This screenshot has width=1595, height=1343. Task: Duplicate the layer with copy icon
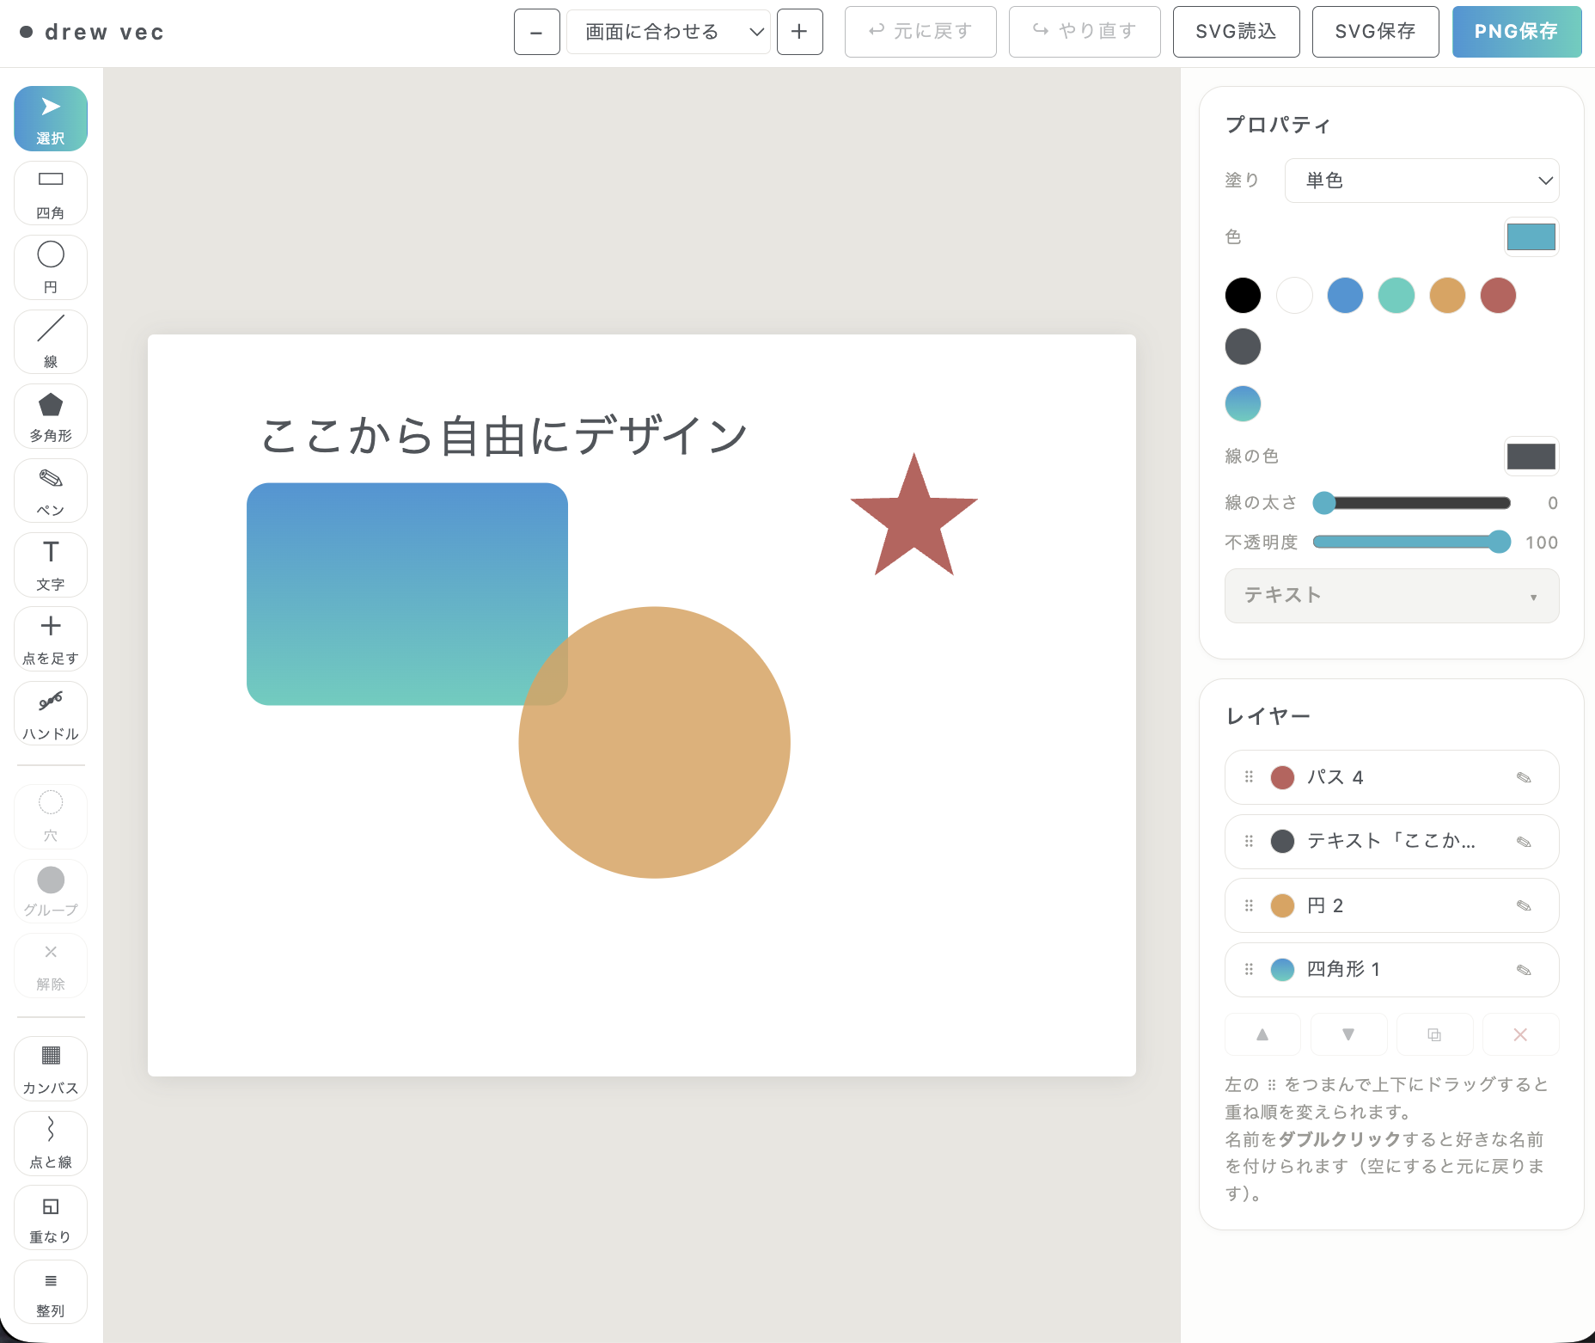pyautogui.click(x=1434, y=1034)
